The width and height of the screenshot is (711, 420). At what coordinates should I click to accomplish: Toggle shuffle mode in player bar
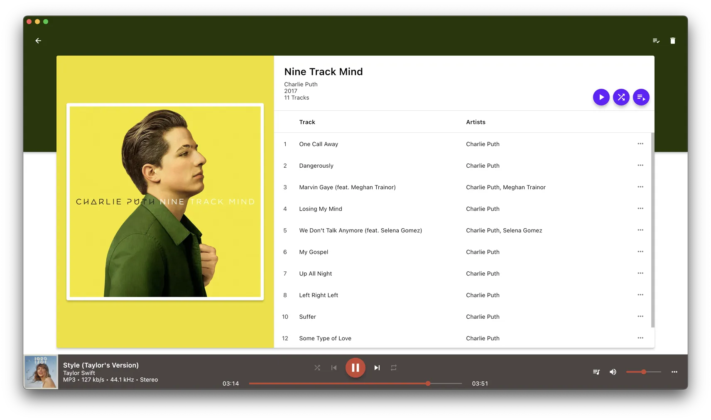click(x=317, y=368)
